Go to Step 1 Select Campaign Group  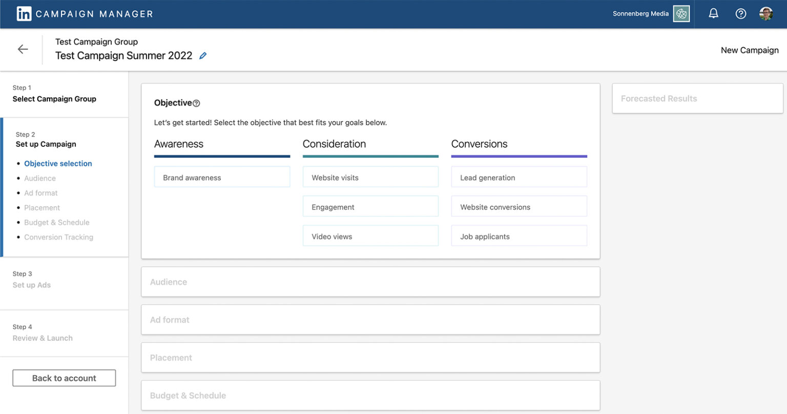pyautogui.click(x=54, y=99)
